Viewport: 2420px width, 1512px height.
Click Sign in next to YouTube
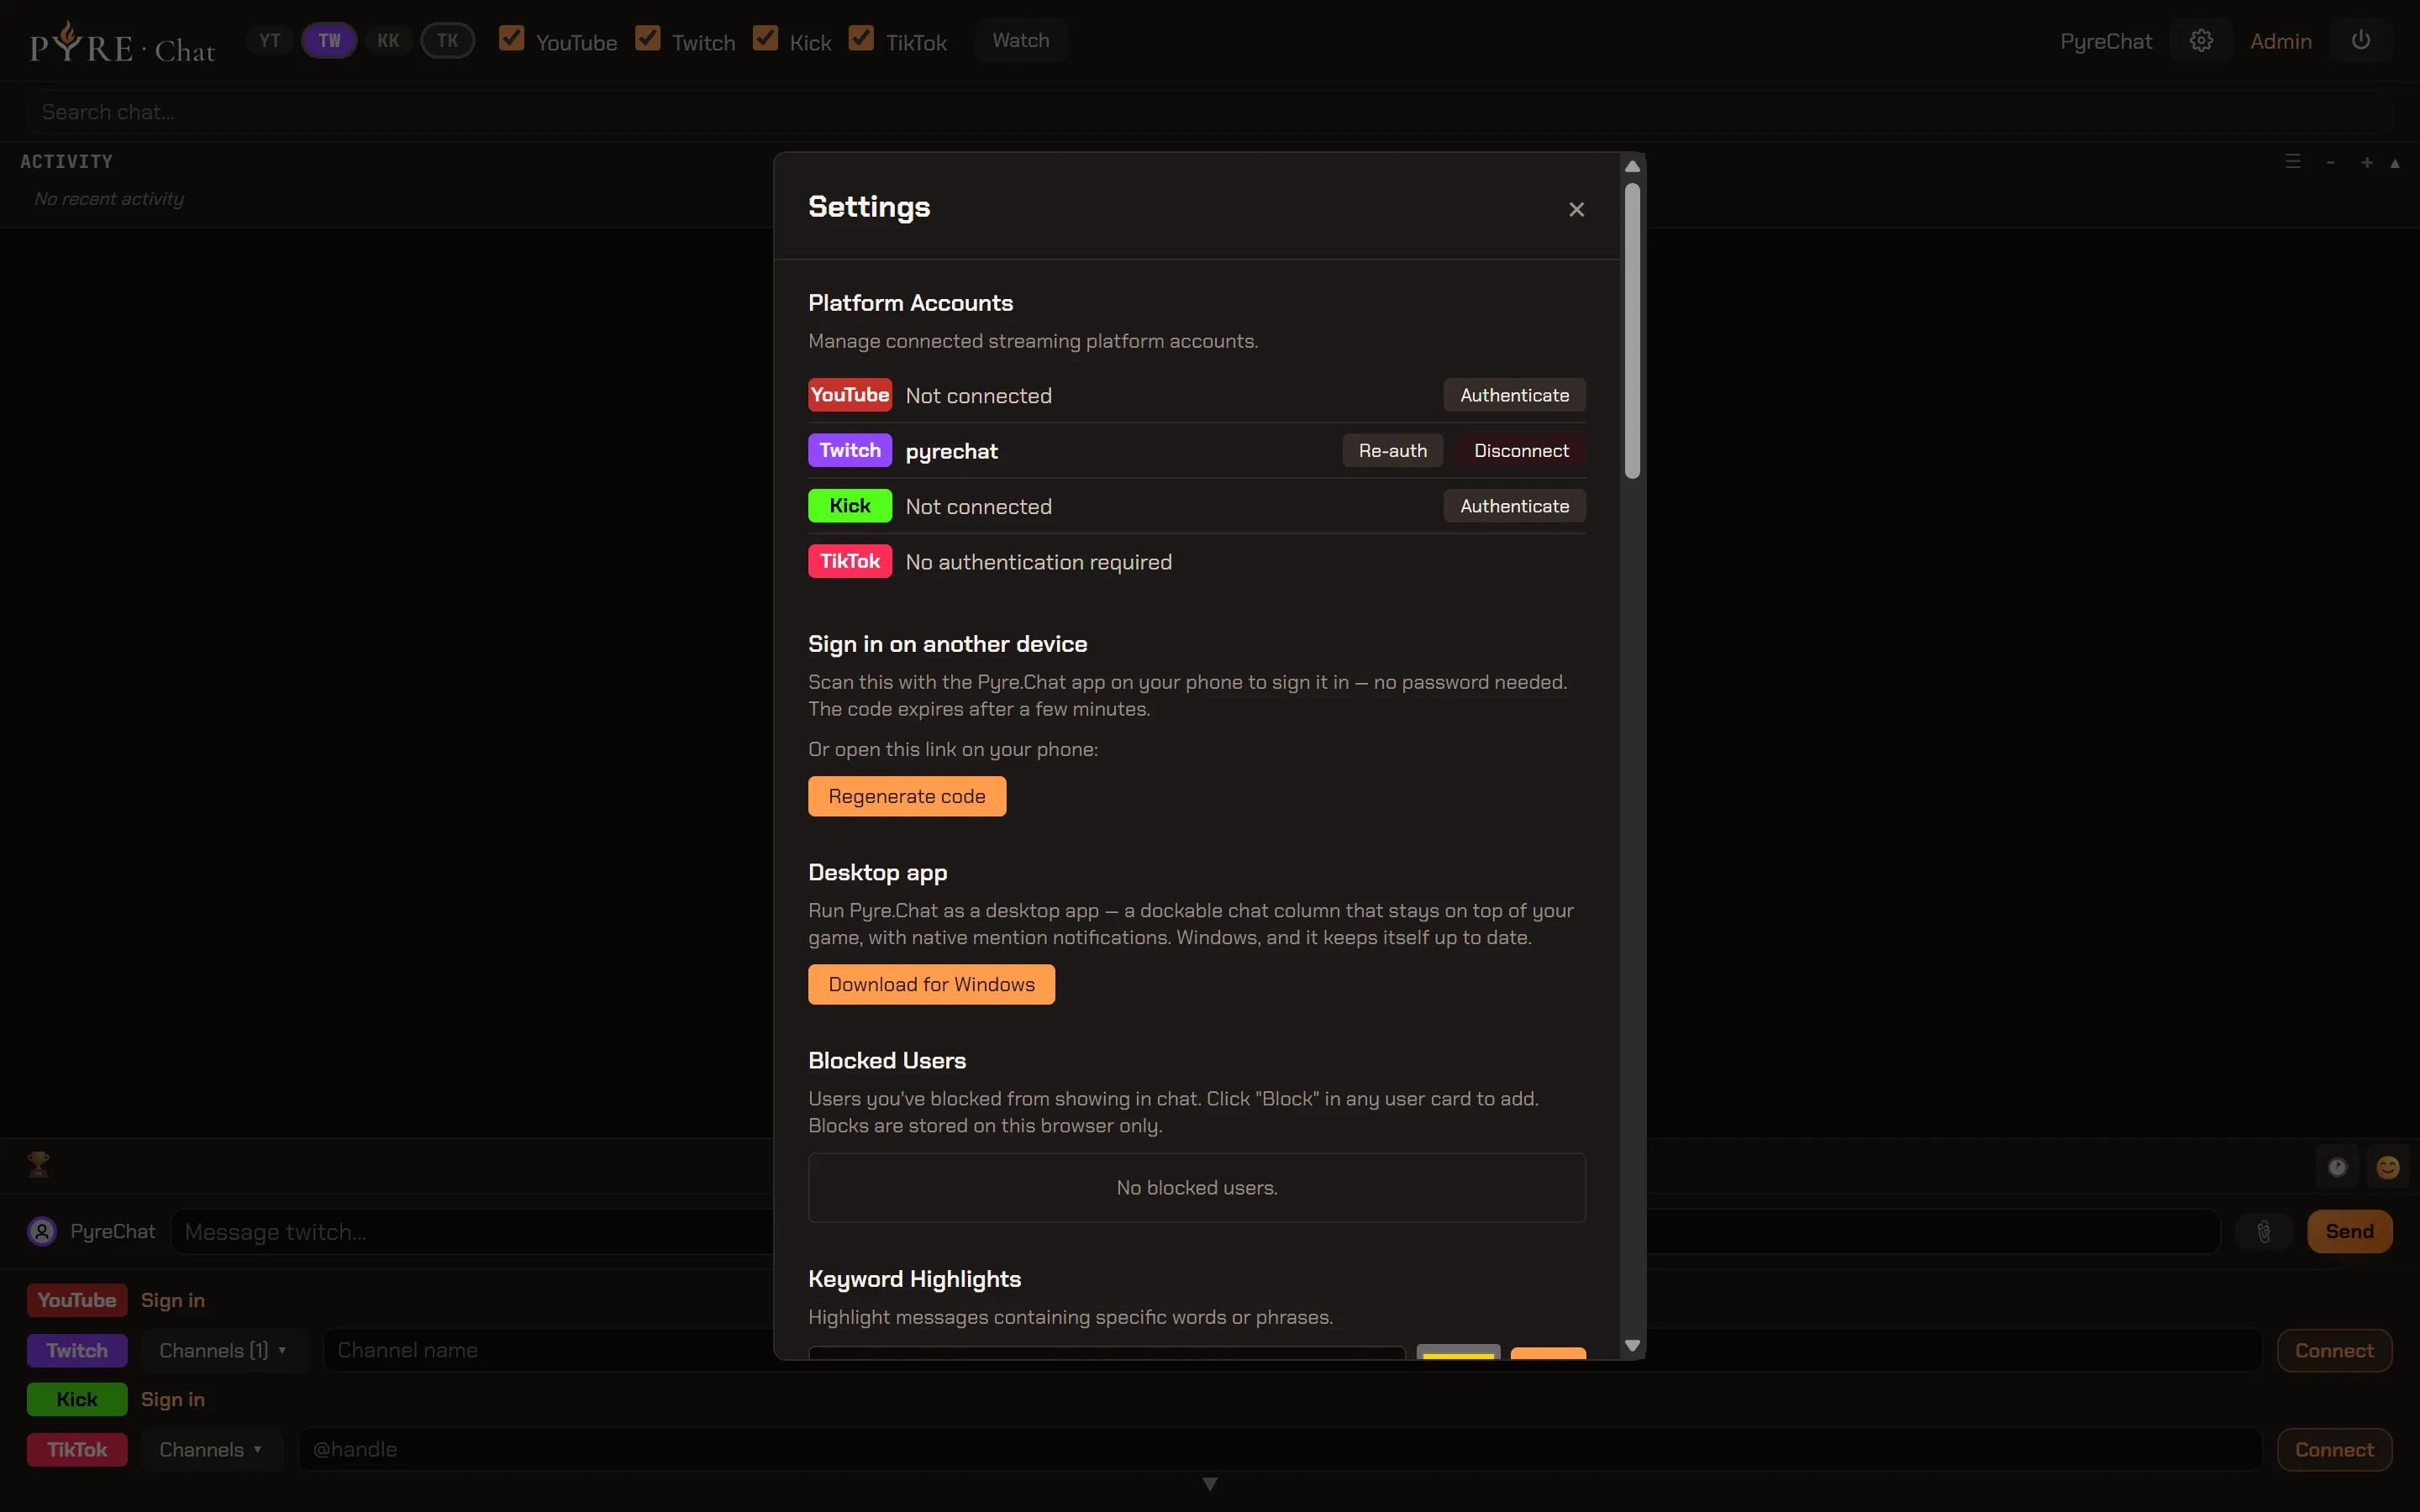tap(172, 1301)
